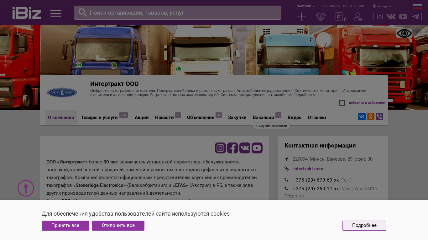This screenshot has height=240, width=428.
Task: Open the company's YouTube square icon
Action: coord(257,148)
